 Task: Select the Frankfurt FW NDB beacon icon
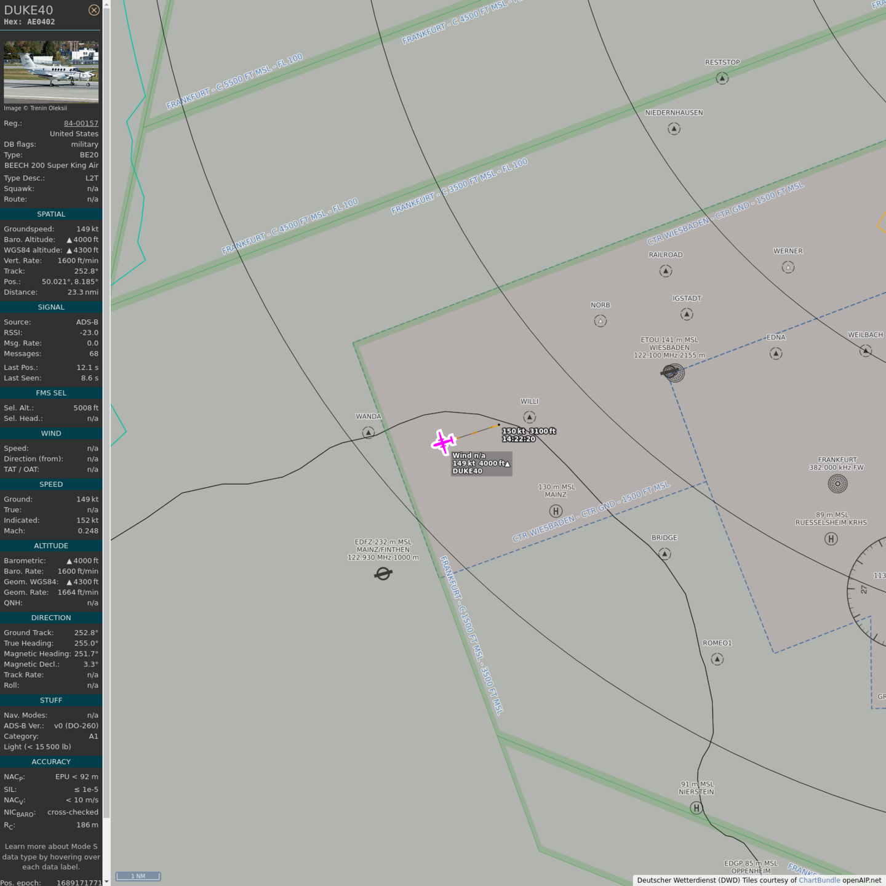tap(837, 484)
